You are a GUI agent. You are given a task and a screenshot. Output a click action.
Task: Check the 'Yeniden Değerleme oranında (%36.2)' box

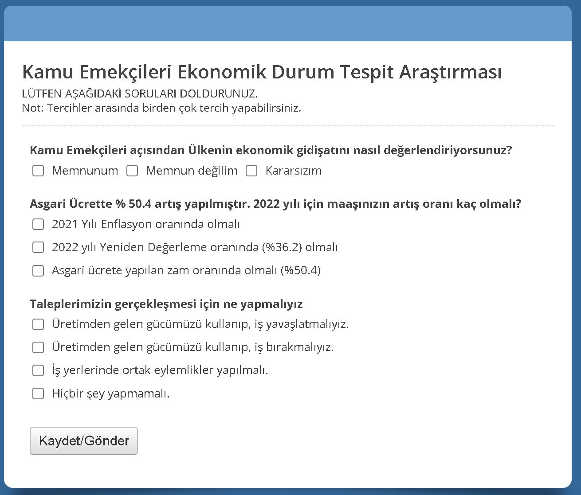38,247
